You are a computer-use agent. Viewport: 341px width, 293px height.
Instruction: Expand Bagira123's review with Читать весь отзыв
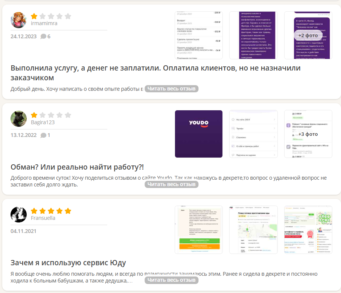171,184
